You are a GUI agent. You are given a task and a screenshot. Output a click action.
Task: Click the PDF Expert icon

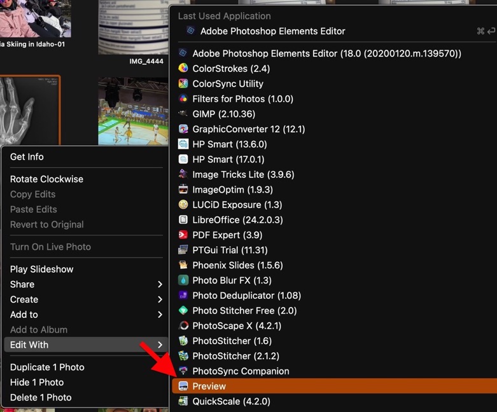(x=183, y=235)
